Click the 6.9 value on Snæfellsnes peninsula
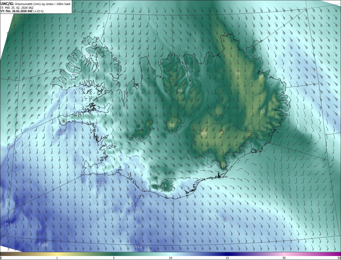 (x=89, y=116)
